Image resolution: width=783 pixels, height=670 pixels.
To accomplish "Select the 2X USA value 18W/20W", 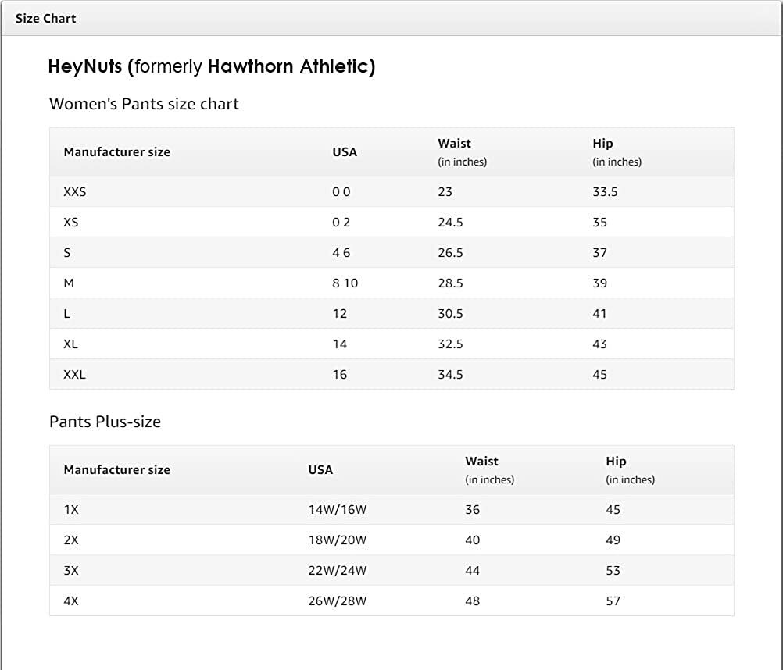I will point(337,540).
